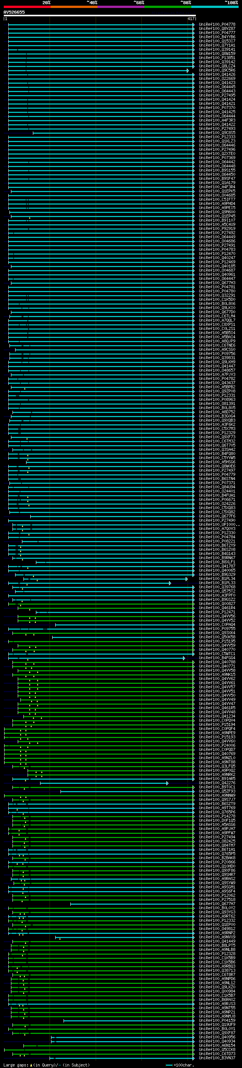
Task: Click the alignment bar end arrow for Q9C5R6
Action: (x=188, y=70)
